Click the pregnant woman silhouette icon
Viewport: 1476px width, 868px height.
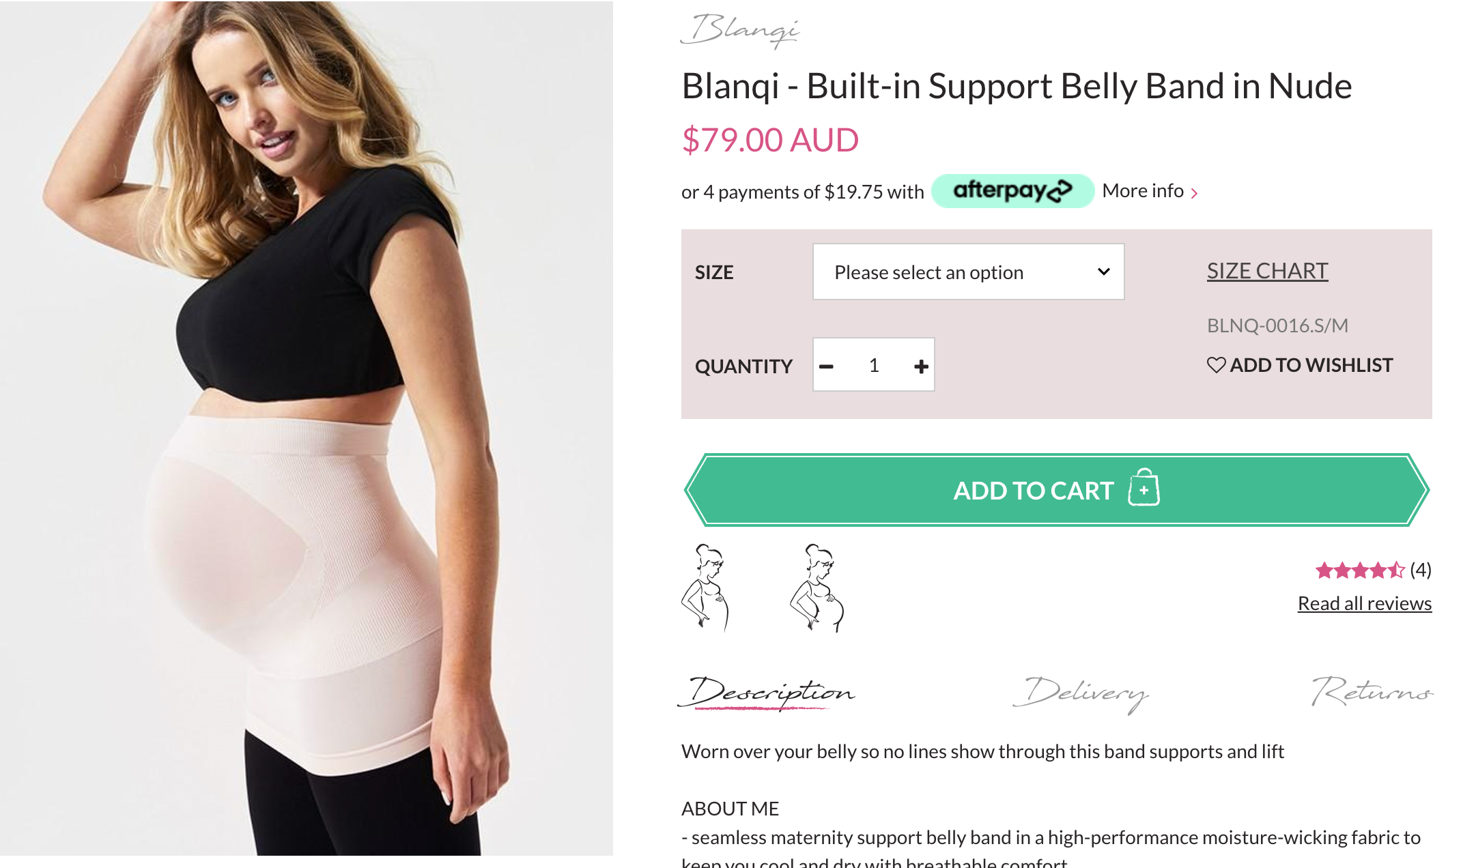coord(817,588)
